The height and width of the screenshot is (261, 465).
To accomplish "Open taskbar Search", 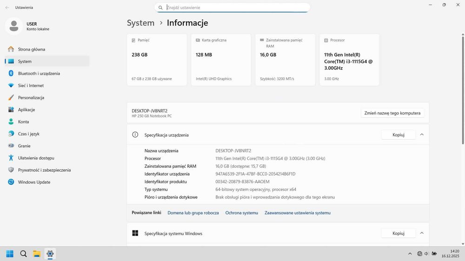I will point(23,254).
